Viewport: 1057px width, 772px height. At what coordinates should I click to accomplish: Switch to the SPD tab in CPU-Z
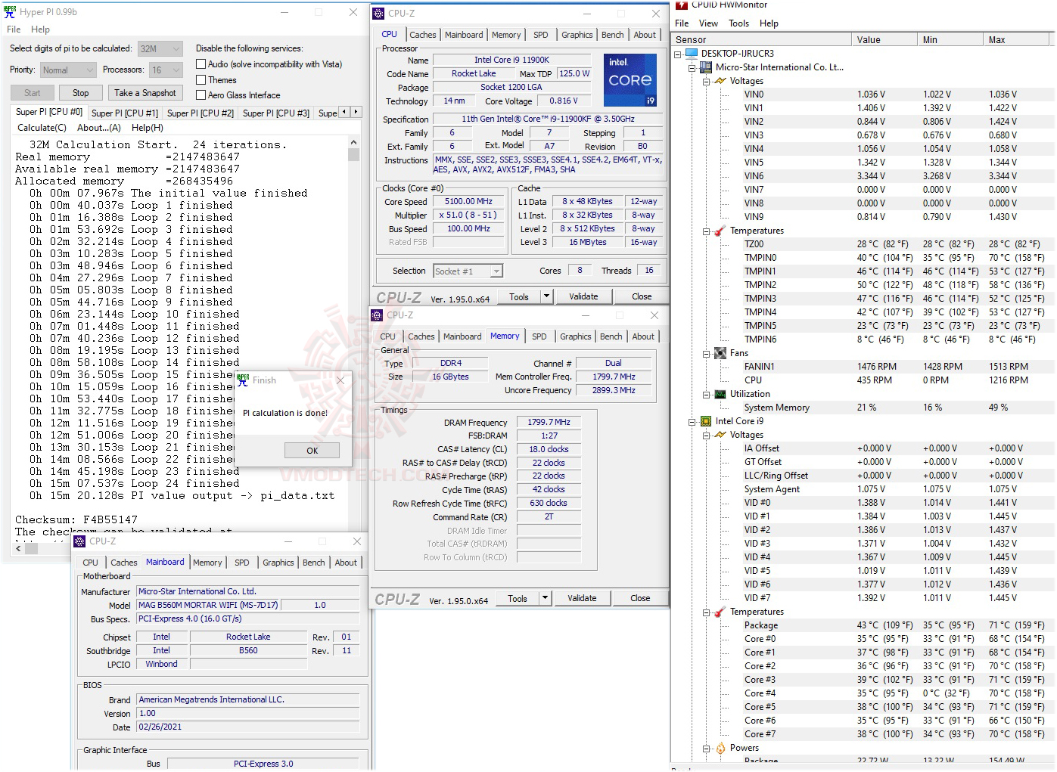coord(540,34)
